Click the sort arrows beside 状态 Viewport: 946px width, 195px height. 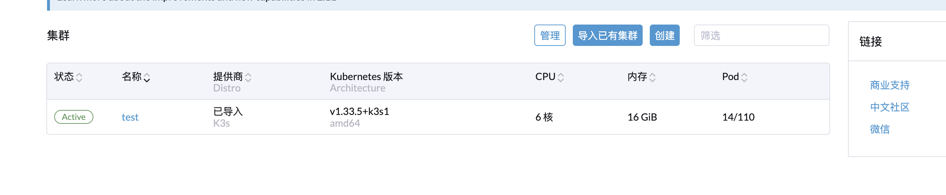coord(79,77)
